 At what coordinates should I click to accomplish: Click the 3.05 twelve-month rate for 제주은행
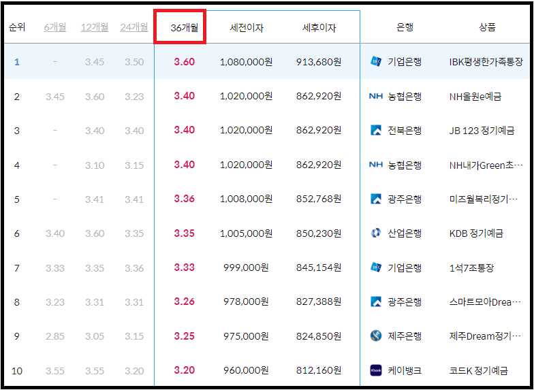[95, 336]
